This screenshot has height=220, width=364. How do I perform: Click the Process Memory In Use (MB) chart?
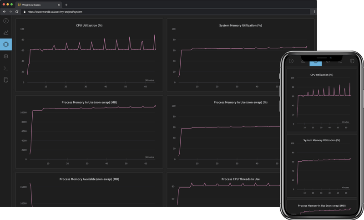[x=89, y=132]
